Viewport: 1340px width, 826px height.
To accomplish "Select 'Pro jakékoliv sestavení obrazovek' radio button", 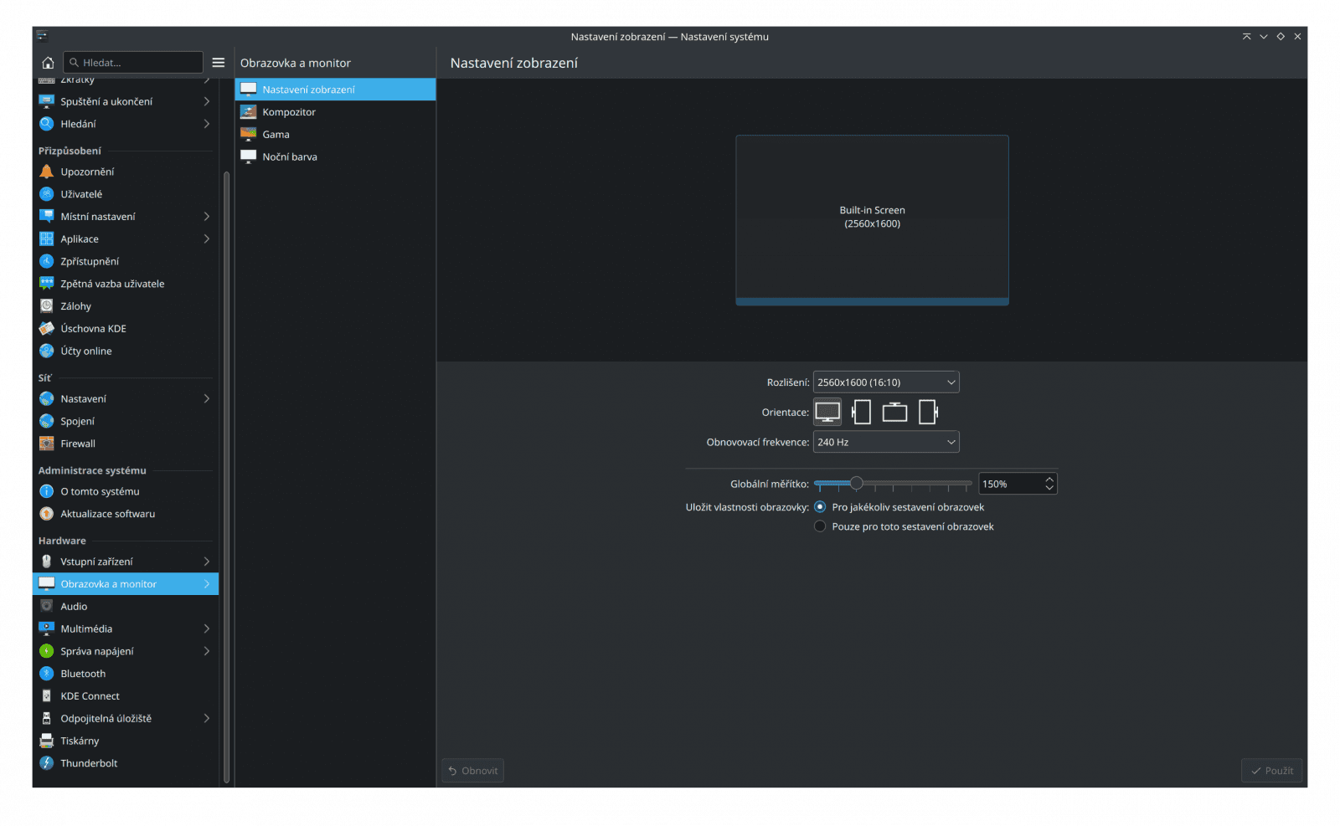I will click(x=820, y=507).
